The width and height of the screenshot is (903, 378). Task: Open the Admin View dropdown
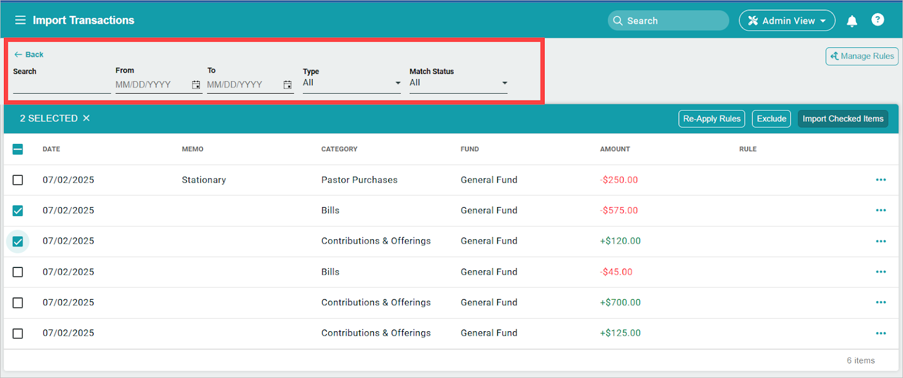click(787, 21)
